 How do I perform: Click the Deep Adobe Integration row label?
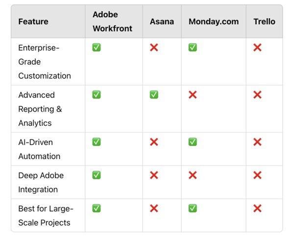coord(41,182)
